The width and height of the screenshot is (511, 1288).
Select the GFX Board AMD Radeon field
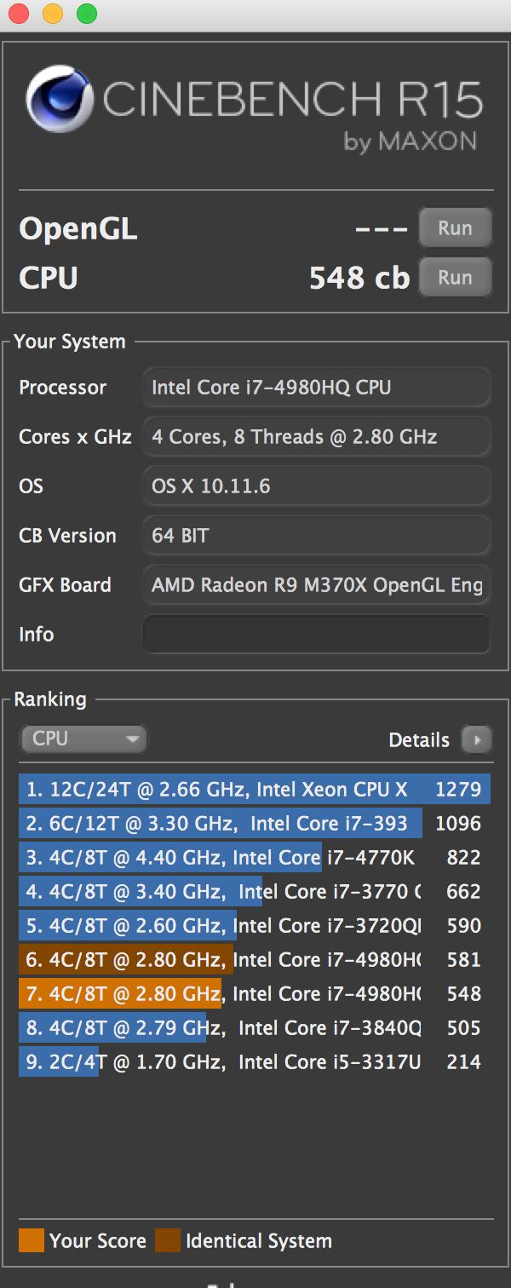pyautogui.click(x=316, y=585)
